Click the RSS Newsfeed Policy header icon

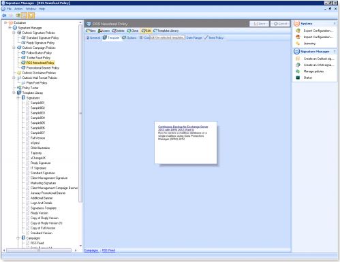click(89, 24)
